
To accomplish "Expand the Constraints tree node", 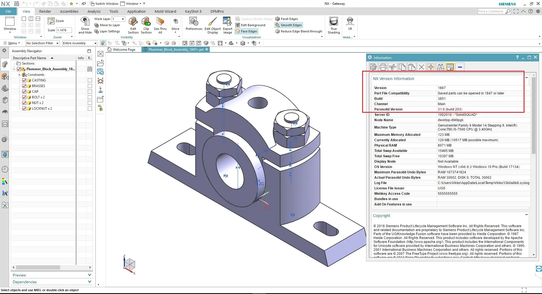I will coord(19,75).
